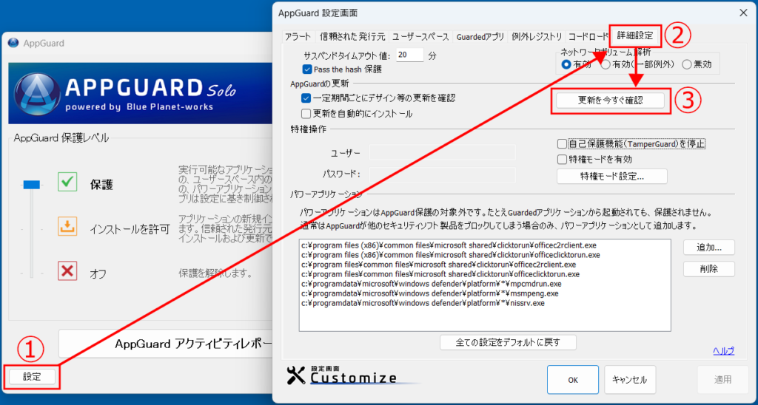This screenshot has width=758, height=405.
Task: Select the 無効 radio button
Action: pos(686,64)
